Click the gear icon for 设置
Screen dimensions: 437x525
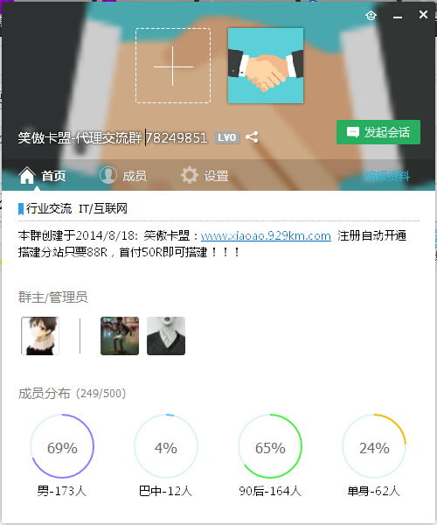[190, 175]
